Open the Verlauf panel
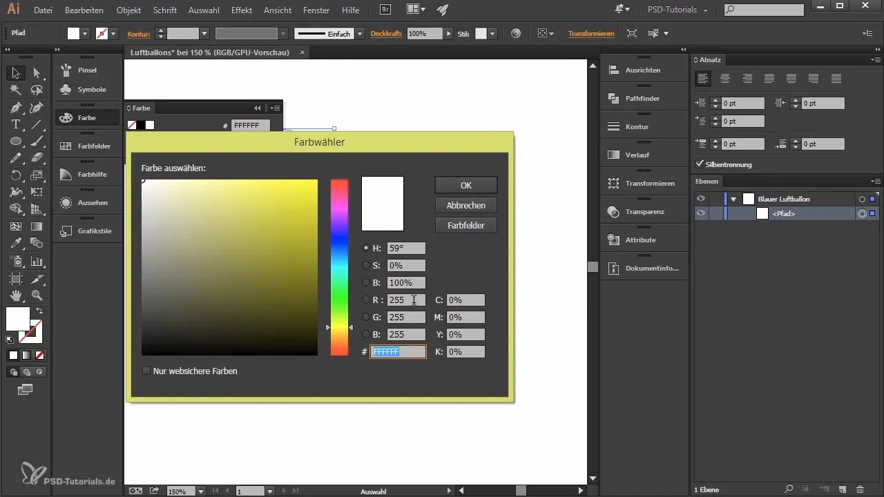The height and width of the screenshot is (497, 884). (x=642, y=155)
